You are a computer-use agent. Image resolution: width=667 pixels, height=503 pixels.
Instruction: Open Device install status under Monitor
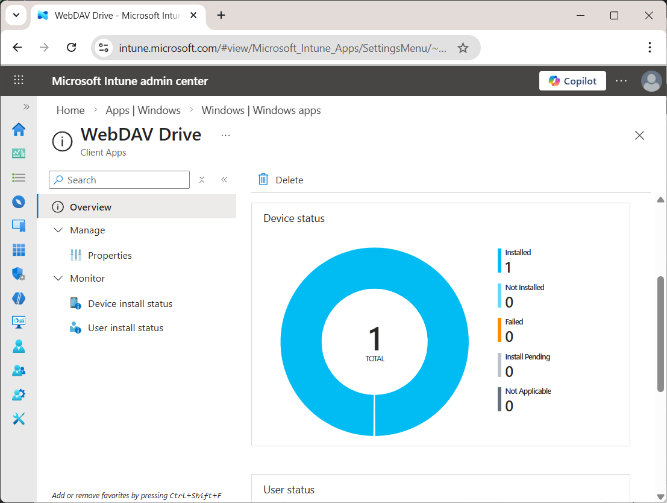(129, 303)
